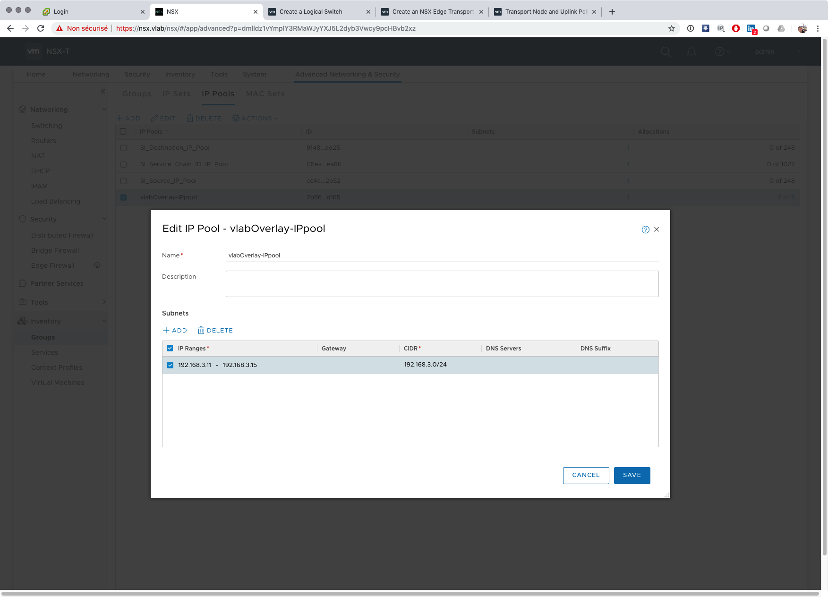Uncheck the 192.168.3.11 subnet row checkbox
Image resolution: width=828 pixels, height=597 pixels.
tap(170, 365)
